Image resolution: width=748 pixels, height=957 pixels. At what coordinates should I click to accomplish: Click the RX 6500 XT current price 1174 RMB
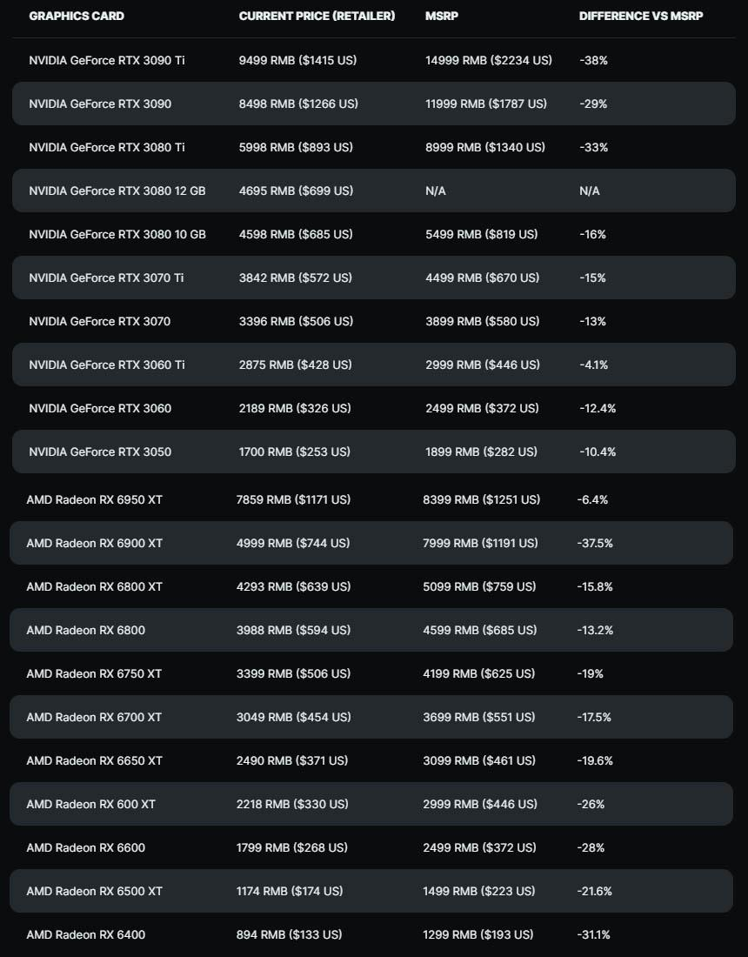point(290,891)
